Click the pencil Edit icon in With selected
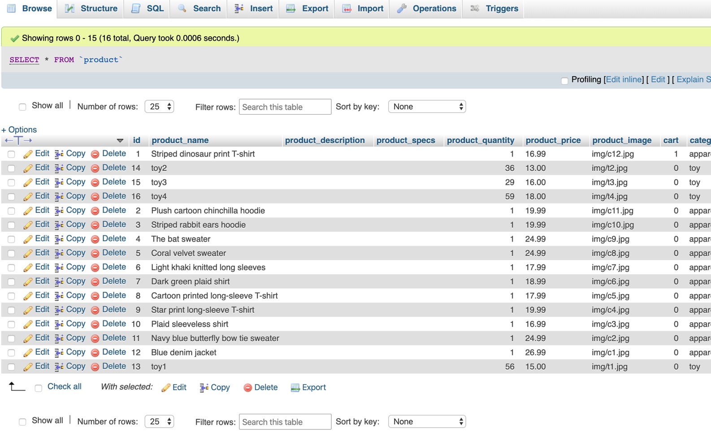 (x=166, y=388)
